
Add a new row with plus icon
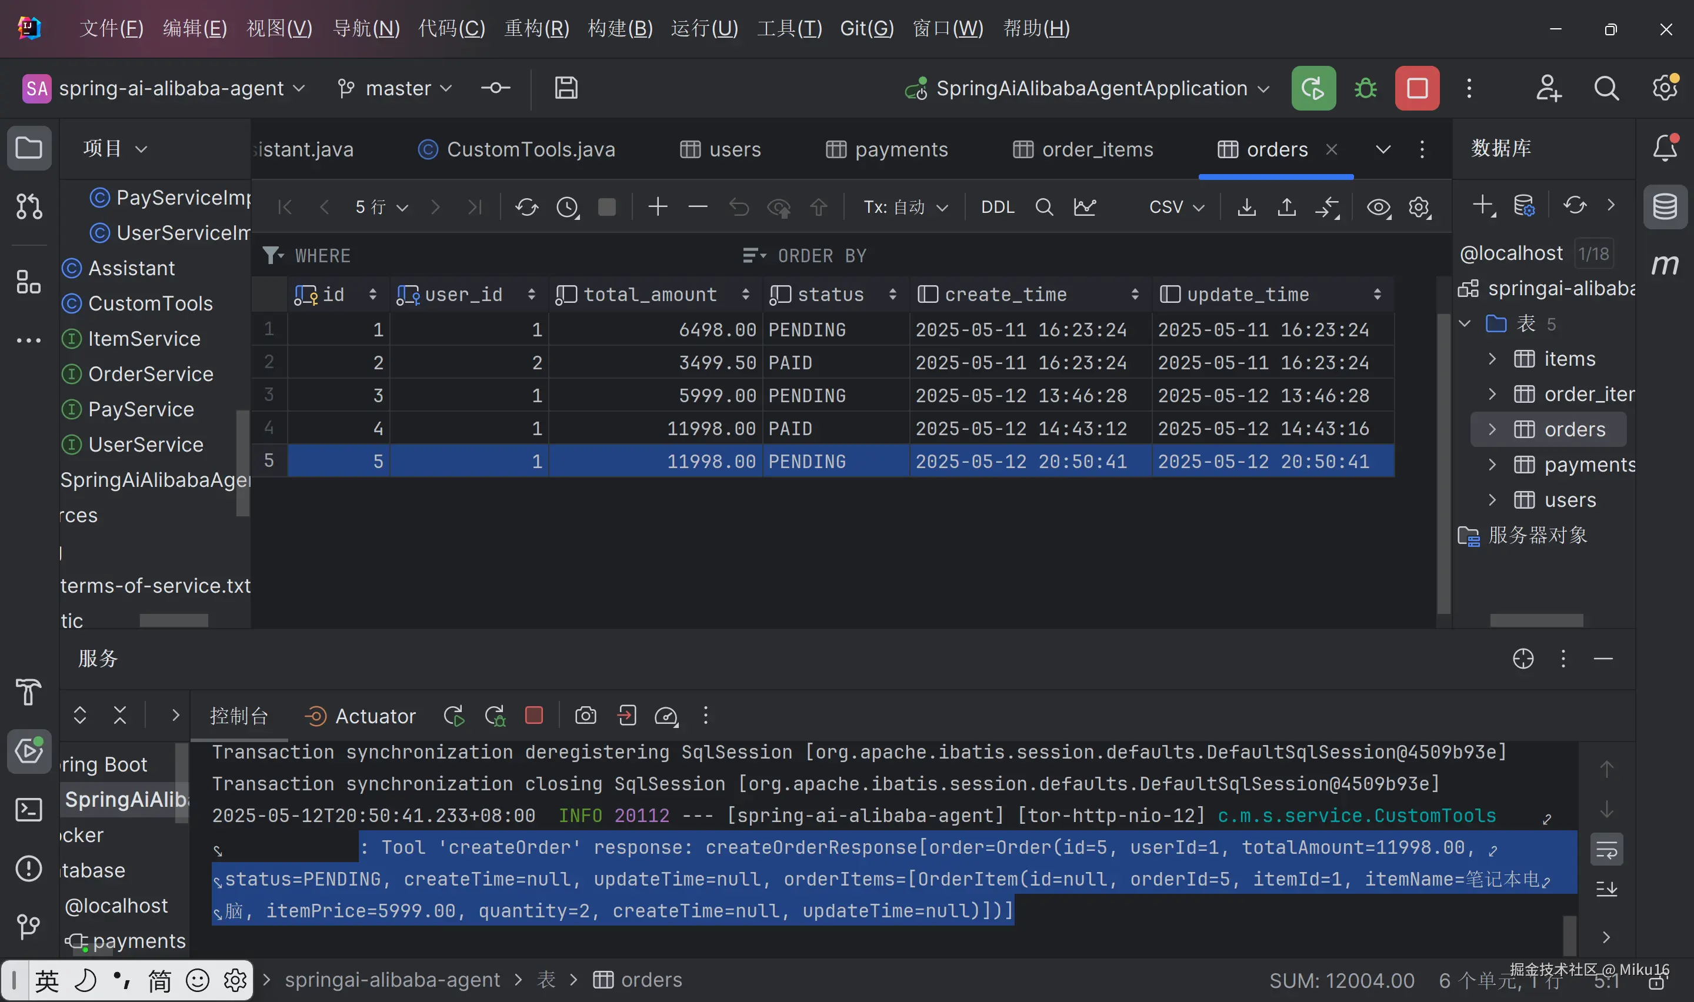click(x=657, y=206)
